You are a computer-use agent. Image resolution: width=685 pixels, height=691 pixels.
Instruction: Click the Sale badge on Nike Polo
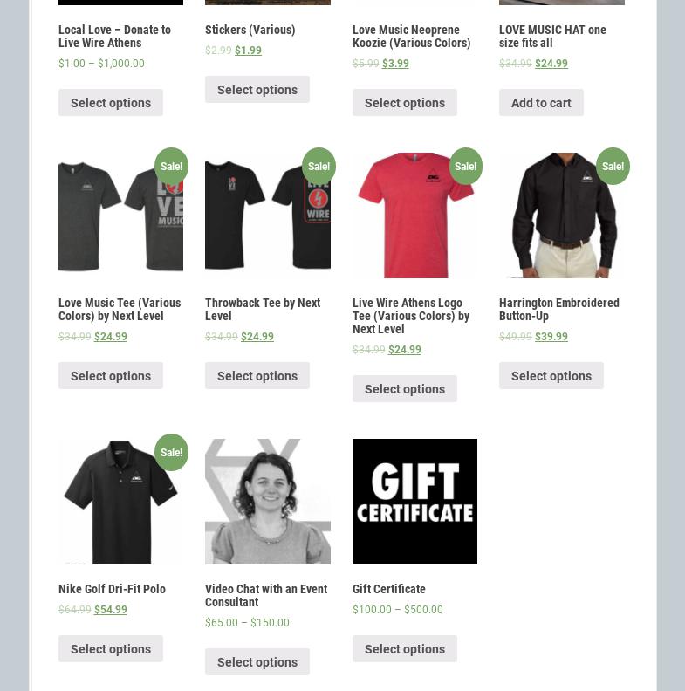tap(172, 452)
